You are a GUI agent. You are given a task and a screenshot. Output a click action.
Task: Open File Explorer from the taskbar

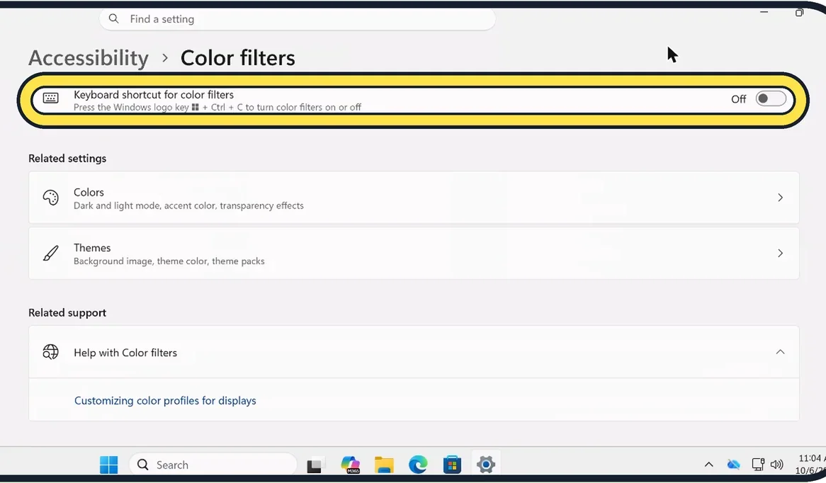(x=384, y=465)
